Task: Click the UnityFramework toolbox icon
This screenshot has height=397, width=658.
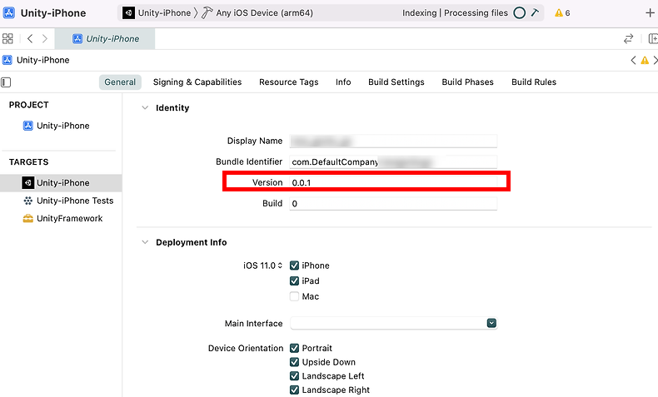Action: pyautogui.click(x=27, y=218)
